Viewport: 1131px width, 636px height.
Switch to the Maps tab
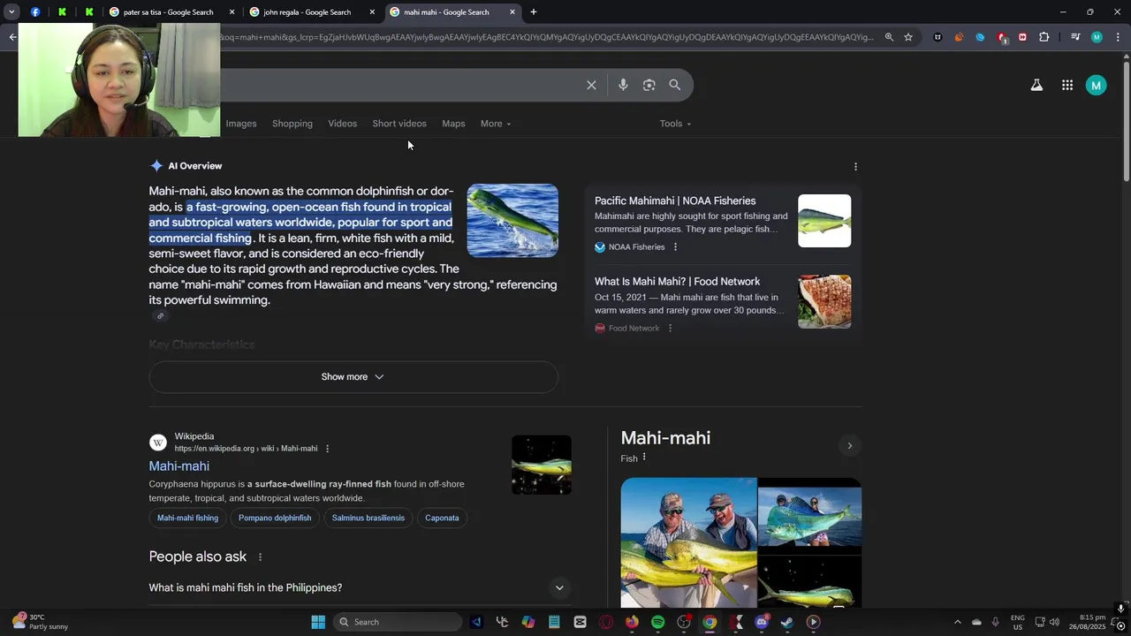point(453,124)
